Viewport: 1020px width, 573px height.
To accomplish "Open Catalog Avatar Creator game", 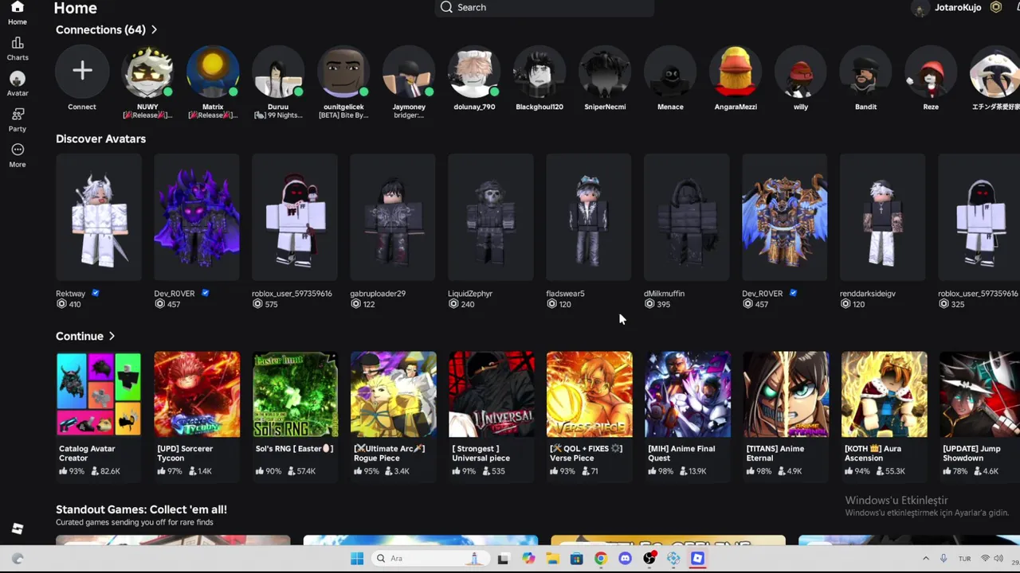I will [x=99, y=394].
